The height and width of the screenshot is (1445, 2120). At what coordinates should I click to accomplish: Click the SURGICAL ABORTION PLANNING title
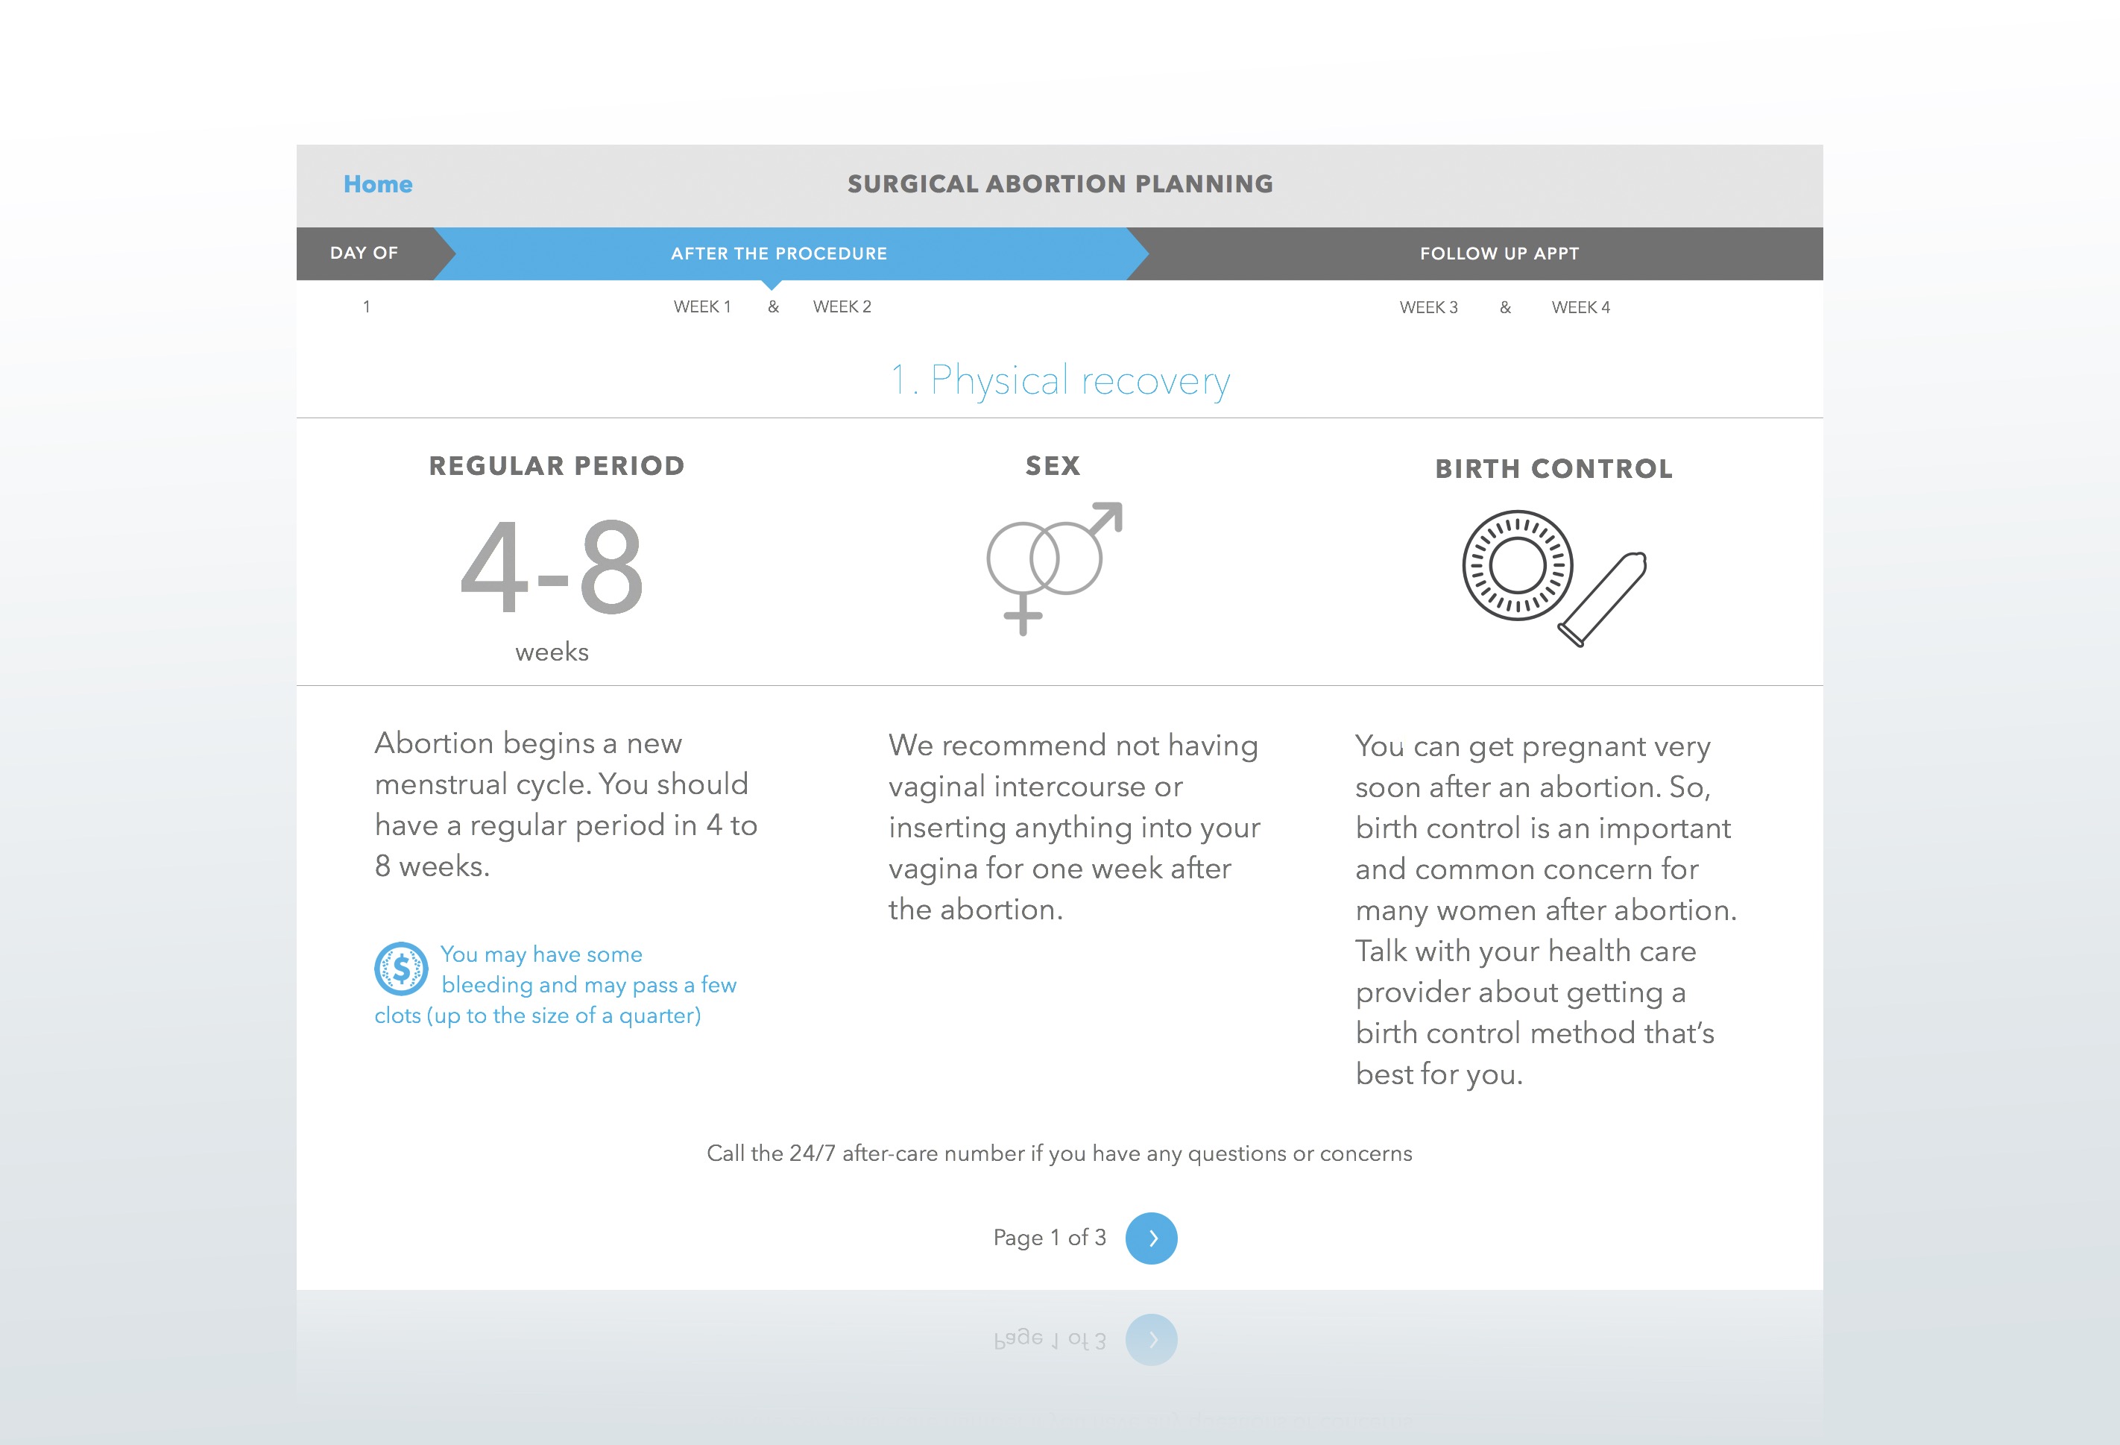1060,184
